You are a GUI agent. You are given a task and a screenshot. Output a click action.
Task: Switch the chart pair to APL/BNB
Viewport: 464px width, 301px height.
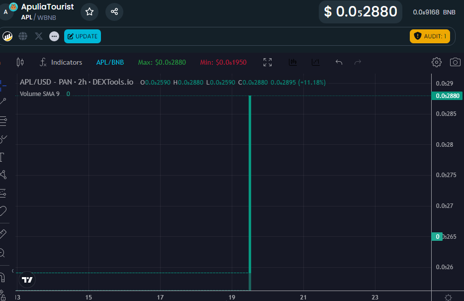110,62
